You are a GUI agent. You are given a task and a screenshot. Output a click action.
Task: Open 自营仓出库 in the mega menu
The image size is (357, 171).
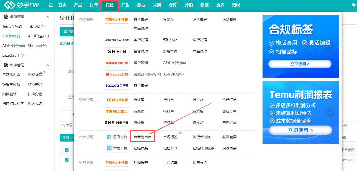[143, 137]
